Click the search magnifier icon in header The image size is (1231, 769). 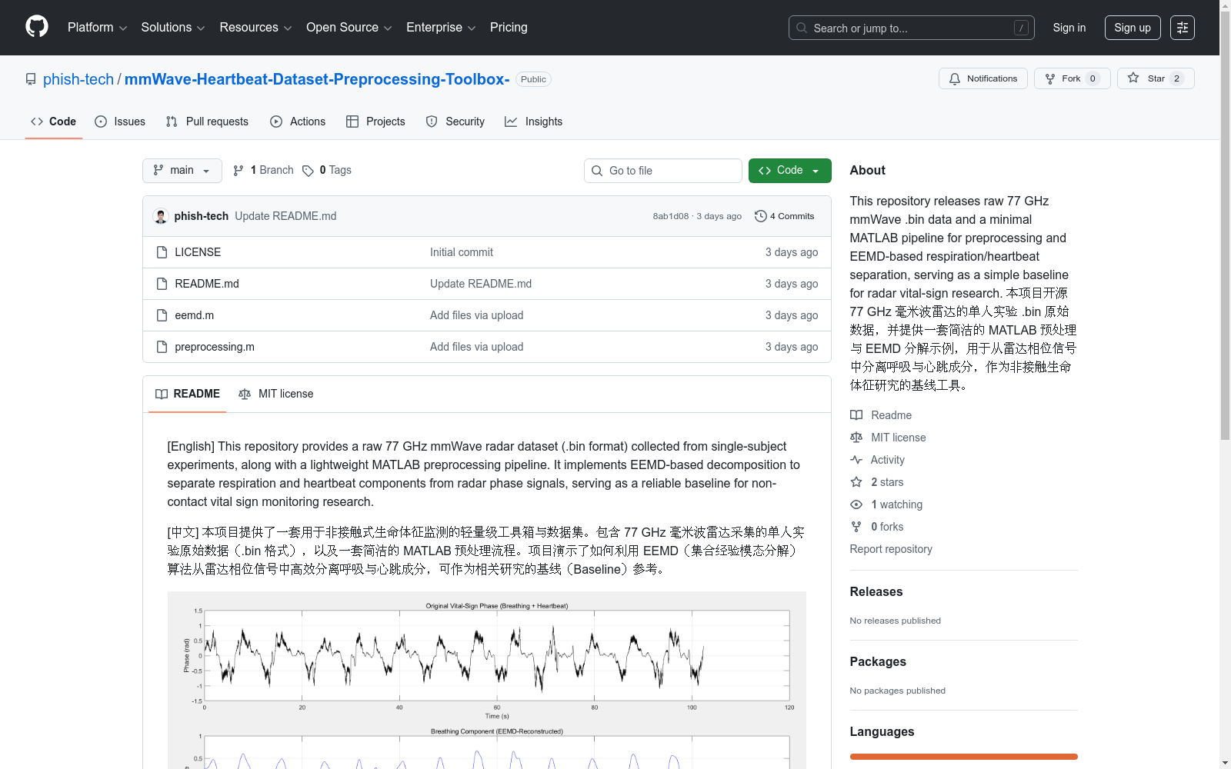(x=802, y=28)
